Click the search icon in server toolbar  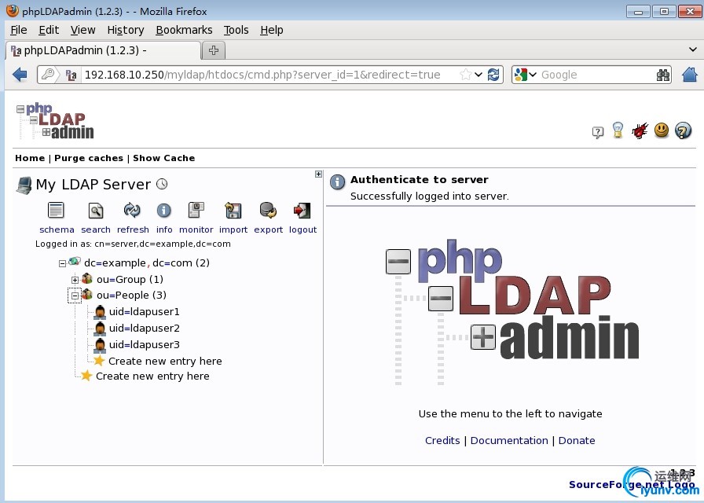(x=96, y=210)
